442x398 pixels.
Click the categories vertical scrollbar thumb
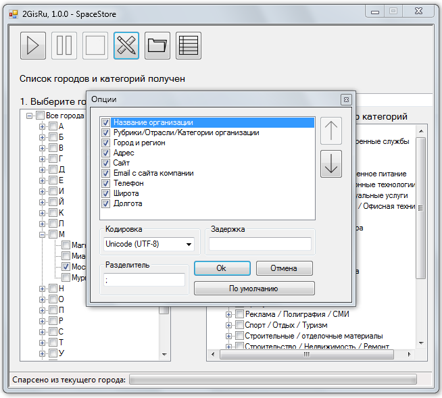pos(421,208)
